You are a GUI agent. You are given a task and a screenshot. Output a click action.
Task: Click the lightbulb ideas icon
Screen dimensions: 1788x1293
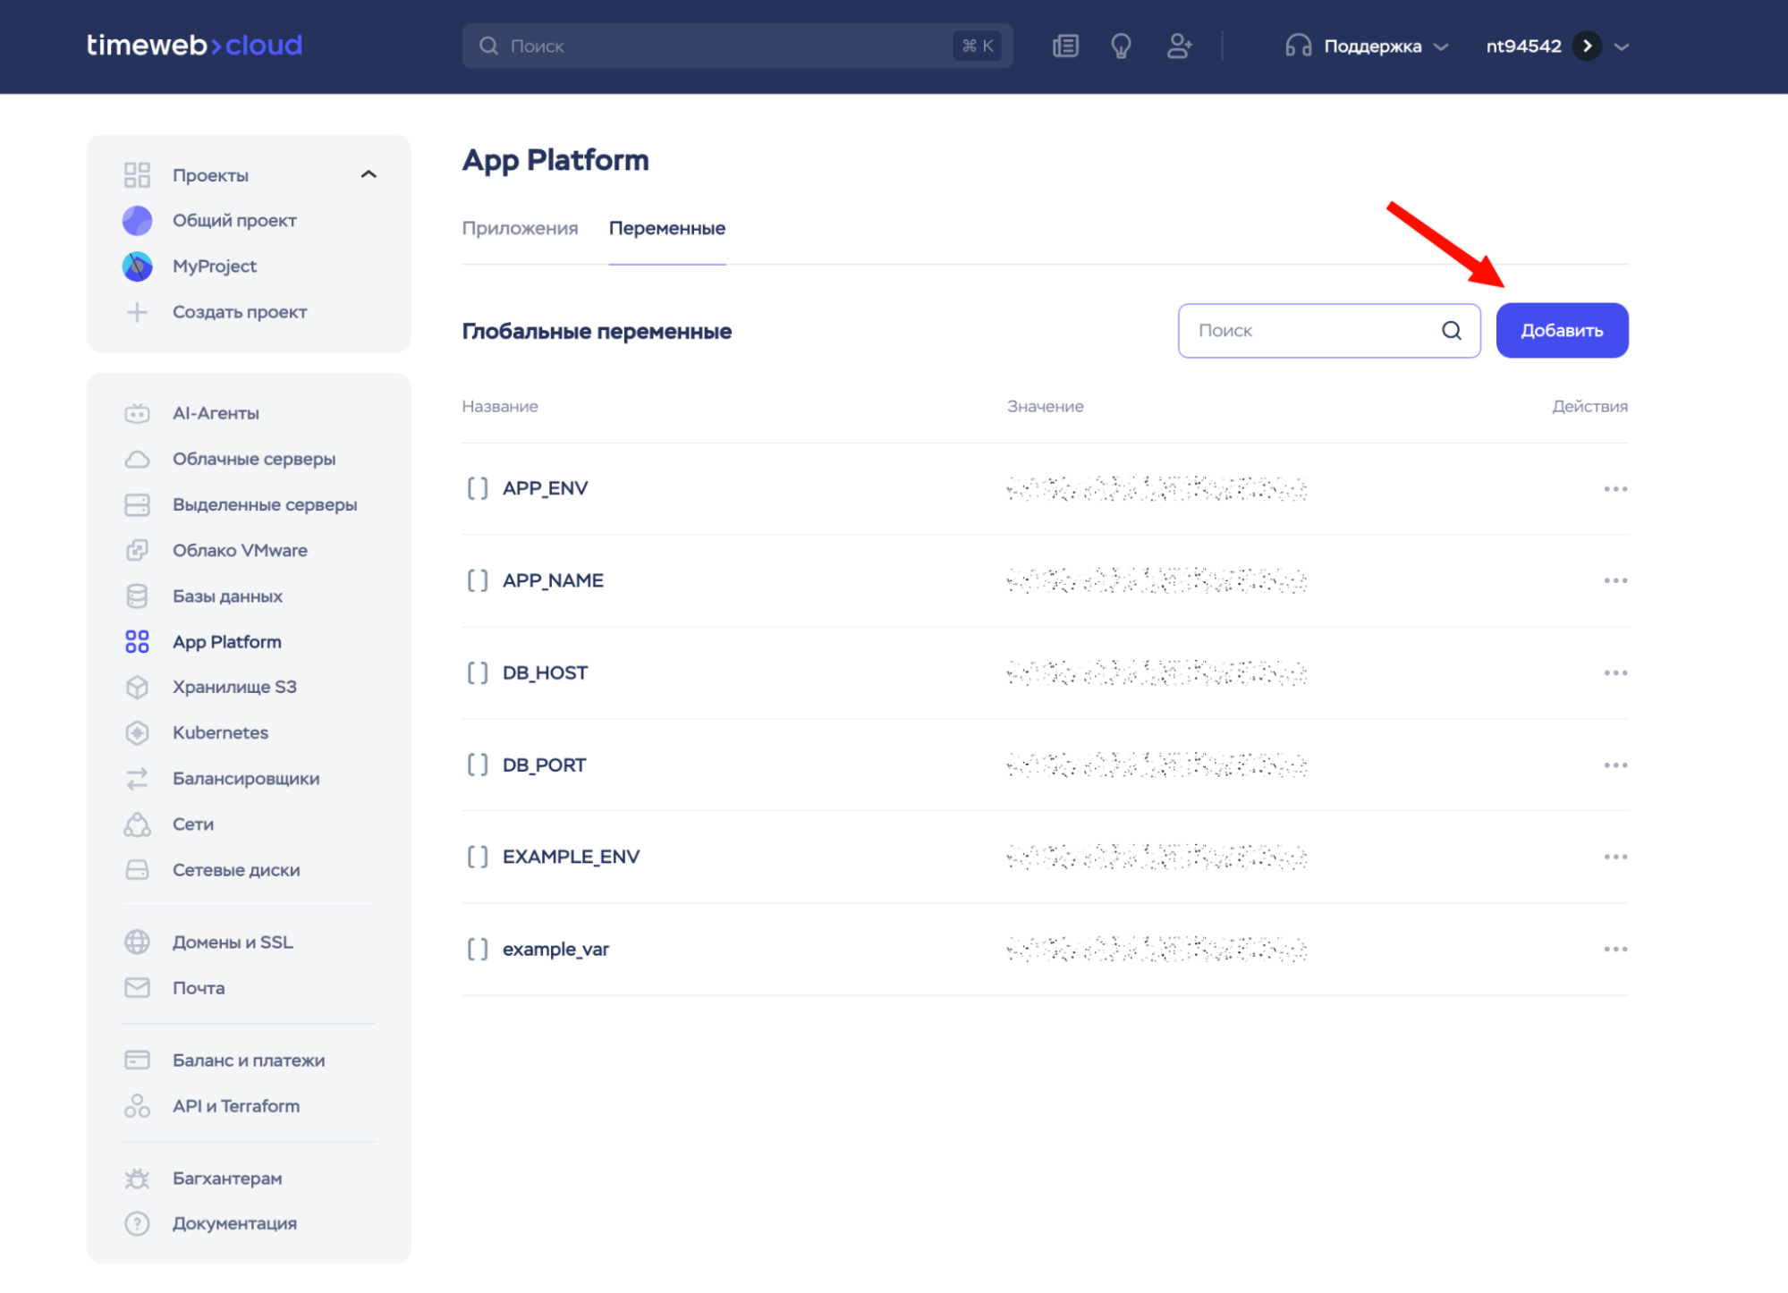click(x=1121, y=46)
